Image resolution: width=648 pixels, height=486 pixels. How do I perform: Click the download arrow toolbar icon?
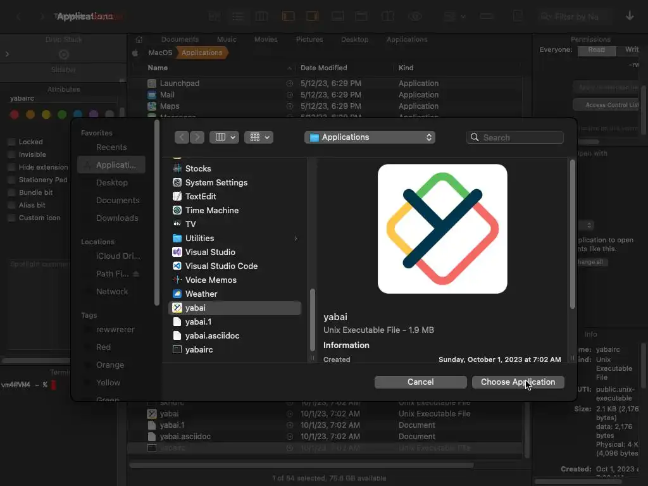click(630, 16)
